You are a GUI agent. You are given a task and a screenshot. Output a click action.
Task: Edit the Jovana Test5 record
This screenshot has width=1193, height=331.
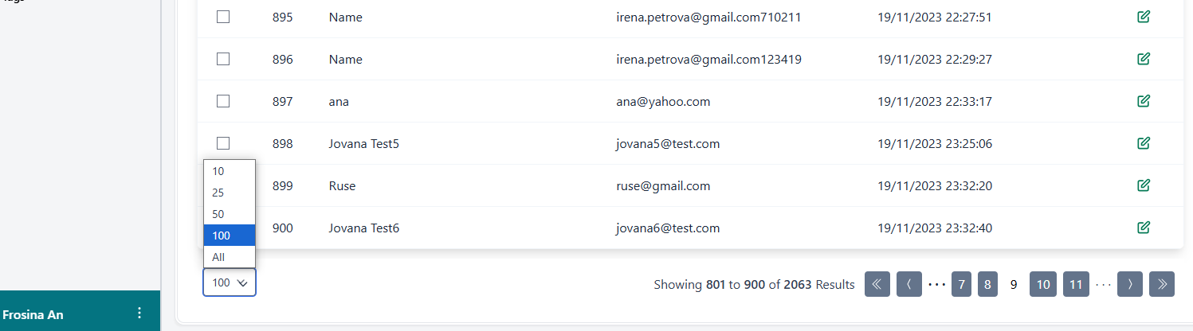pos(1144,143)
